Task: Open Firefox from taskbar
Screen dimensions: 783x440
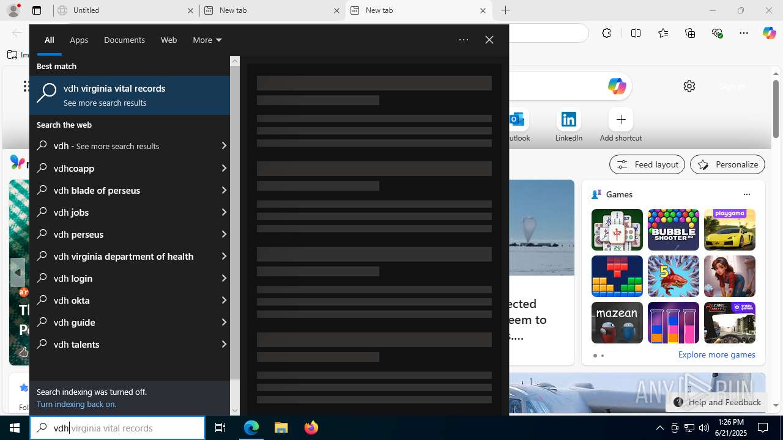Action: 311,428
